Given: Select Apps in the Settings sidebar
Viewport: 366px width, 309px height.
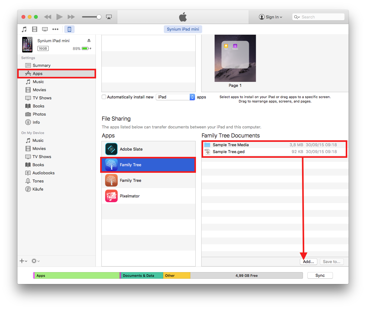Looking at the screenshot, I should 56,74.
